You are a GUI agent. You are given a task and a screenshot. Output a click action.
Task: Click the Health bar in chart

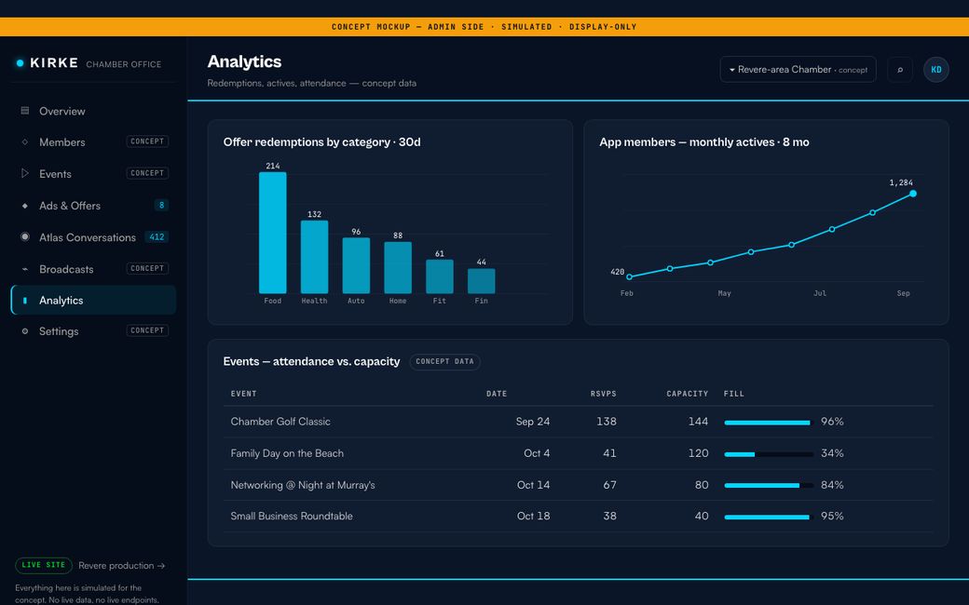click(x=315, y=257)
